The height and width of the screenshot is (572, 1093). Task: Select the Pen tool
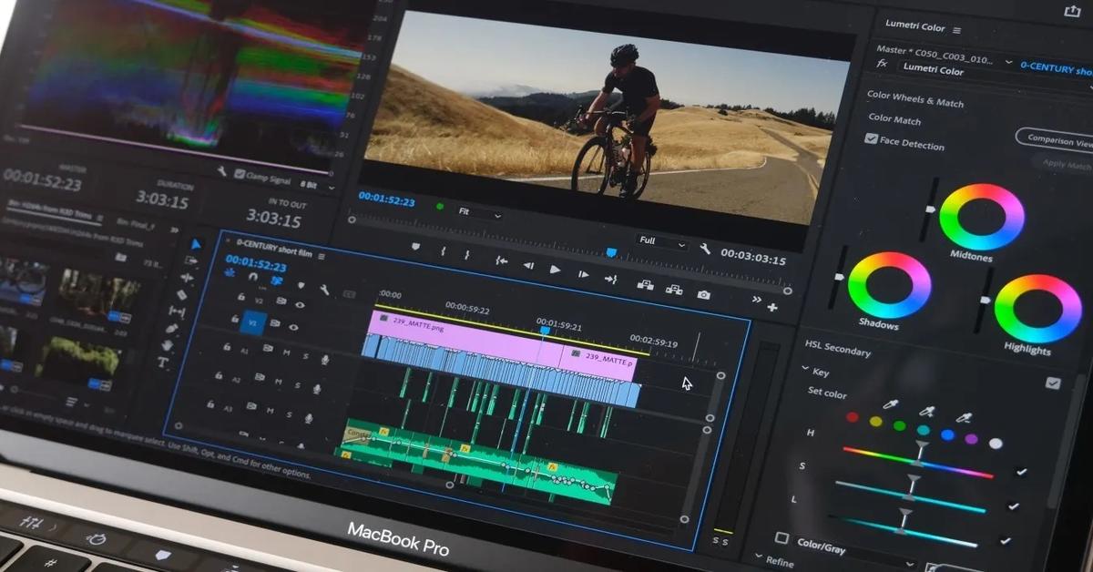pos(172,328)
